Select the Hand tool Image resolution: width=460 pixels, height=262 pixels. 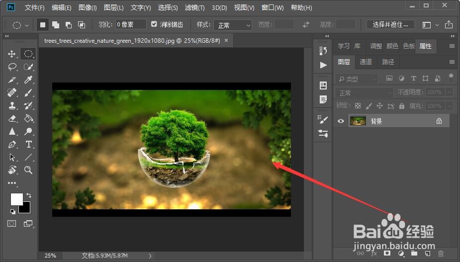click(12, 170)
